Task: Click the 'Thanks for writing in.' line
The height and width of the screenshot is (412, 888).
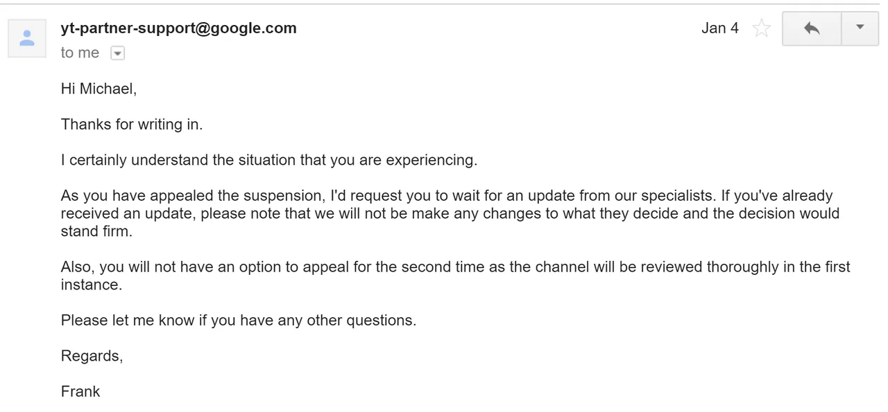Action: click(132, 125)
